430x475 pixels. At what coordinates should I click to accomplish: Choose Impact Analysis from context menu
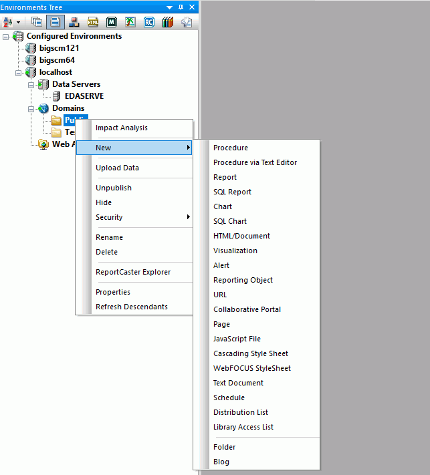click(x=122, y=128)
